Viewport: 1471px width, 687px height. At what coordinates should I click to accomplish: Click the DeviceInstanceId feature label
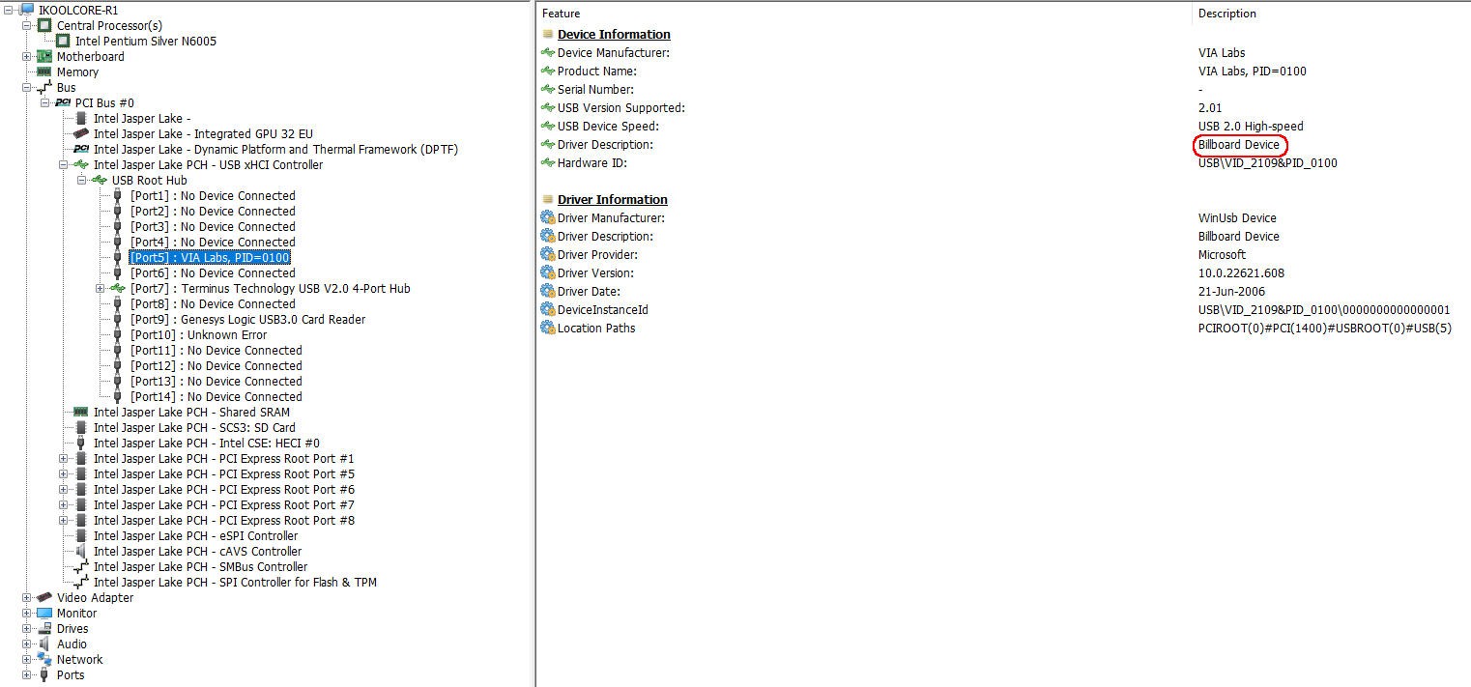coord(603,309)
